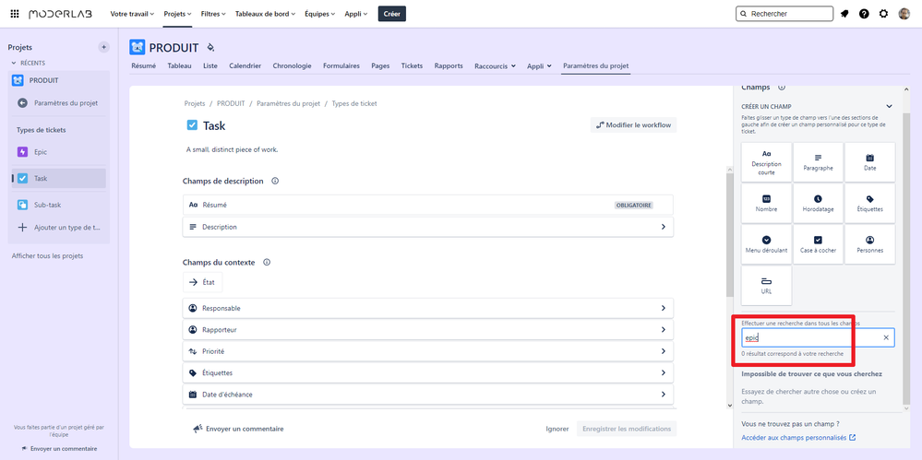Open Accéder aux champs personnalisés link
The height and width of the screenshot is (460, 922).
(x=798, y=438)
